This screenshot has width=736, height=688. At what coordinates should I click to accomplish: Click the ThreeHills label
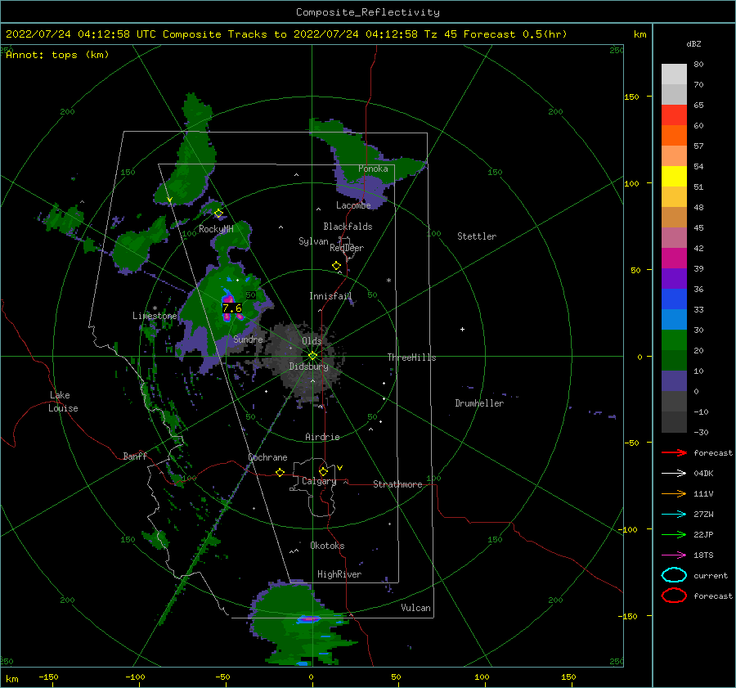[x=411, y=357]
